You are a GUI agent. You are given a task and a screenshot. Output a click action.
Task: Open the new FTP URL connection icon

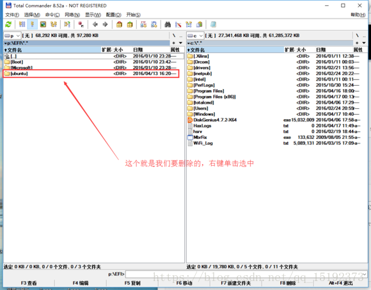pyautogui.click(x=154, y=24)
